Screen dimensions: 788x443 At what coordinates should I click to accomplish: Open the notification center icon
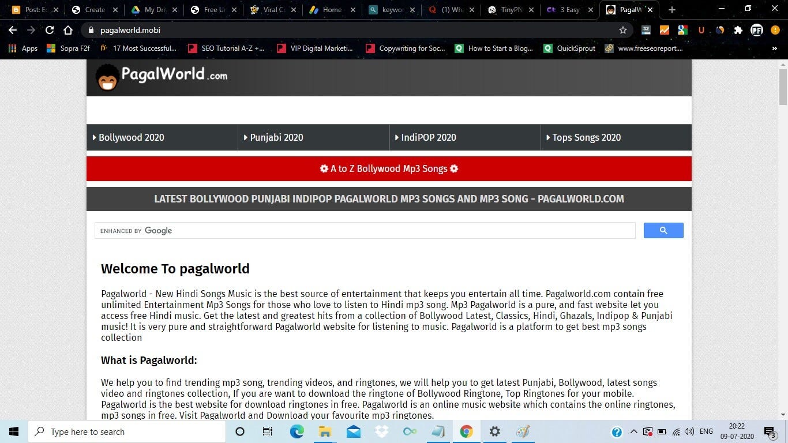point(770,431)
